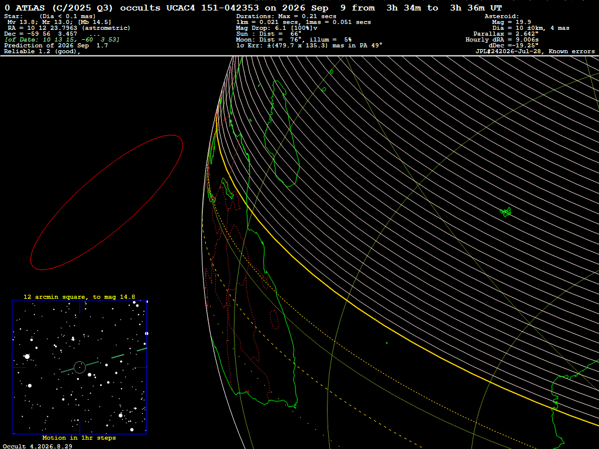Click the red dotted small oval lake outline
Screen dimensions: 599x449
274,320
